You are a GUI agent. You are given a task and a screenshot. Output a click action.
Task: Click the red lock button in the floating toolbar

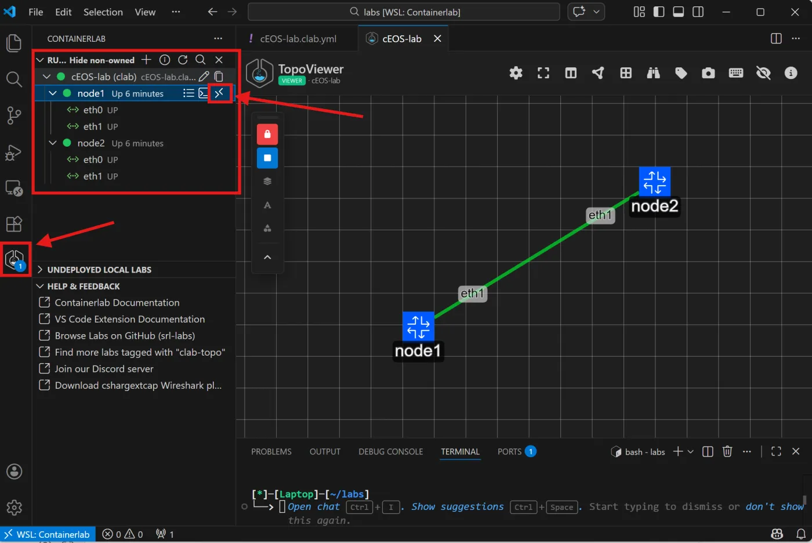(x=267, y=134)
